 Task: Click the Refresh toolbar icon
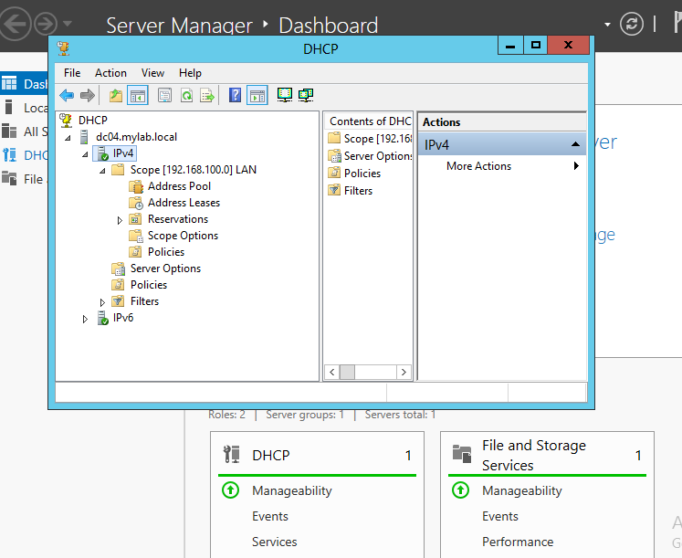186,95
